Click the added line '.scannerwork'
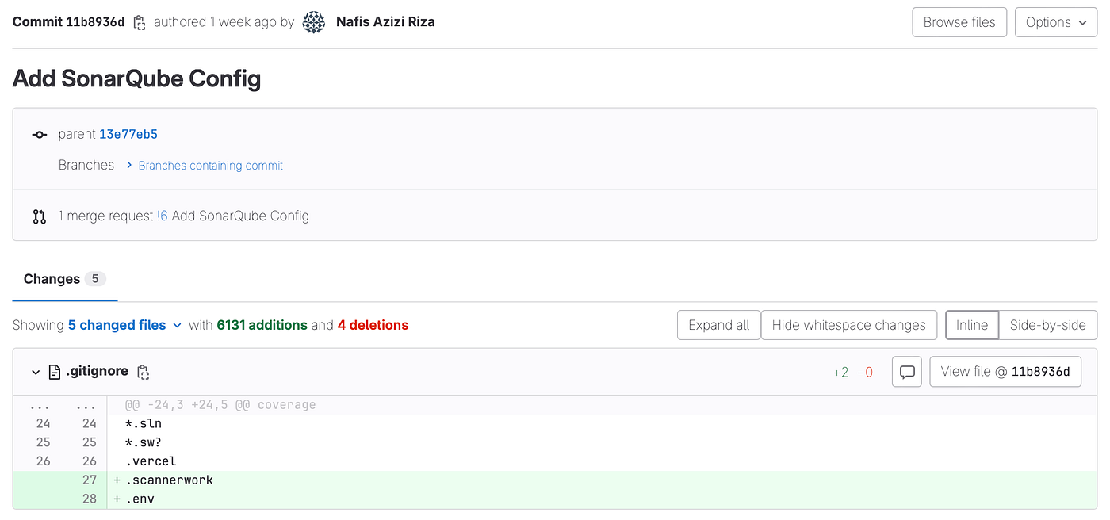 pyautogui.click(x=602, y=480)
